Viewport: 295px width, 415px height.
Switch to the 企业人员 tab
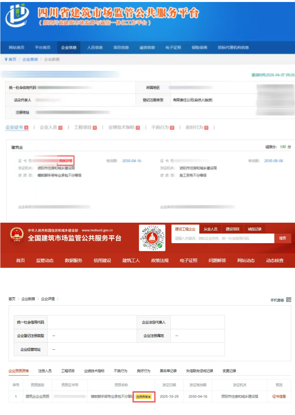tap(51, 127)
